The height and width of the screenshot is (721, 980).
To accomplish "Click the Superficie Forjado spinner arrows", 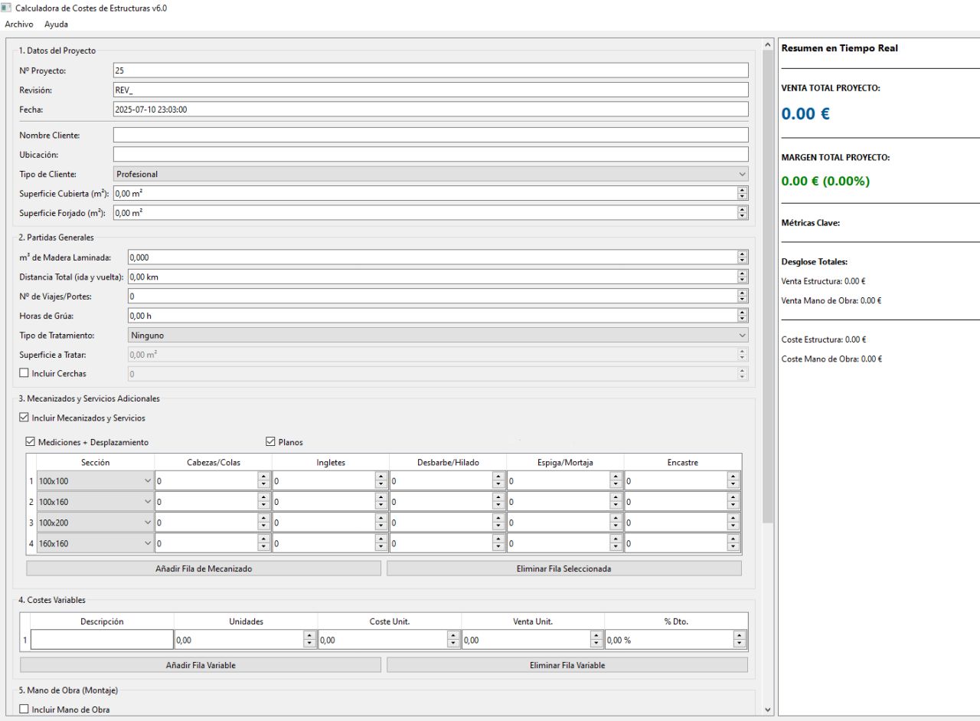I will click(742, 213).
